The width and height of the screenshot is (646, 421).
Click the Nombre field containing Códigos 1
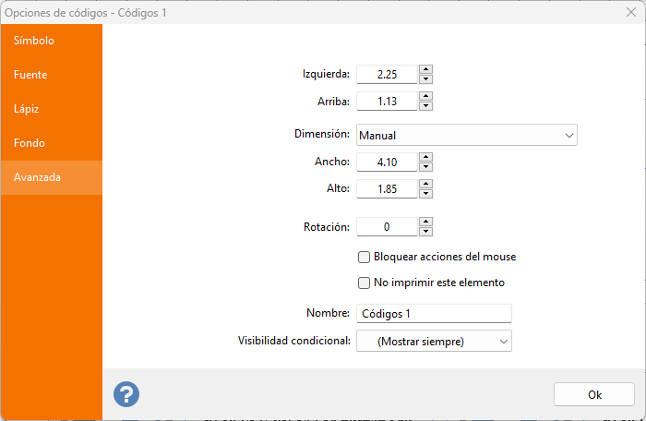pos(434,314)
